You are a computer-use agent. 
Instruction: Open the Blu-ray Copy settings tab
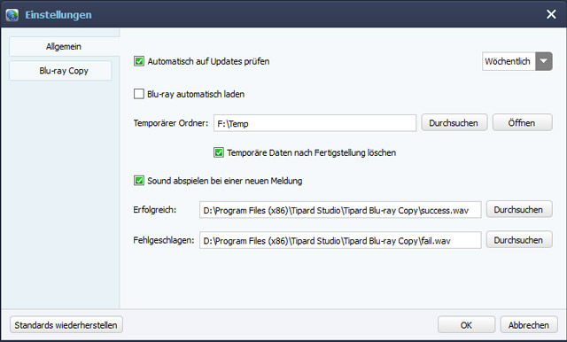coord(60,71)
